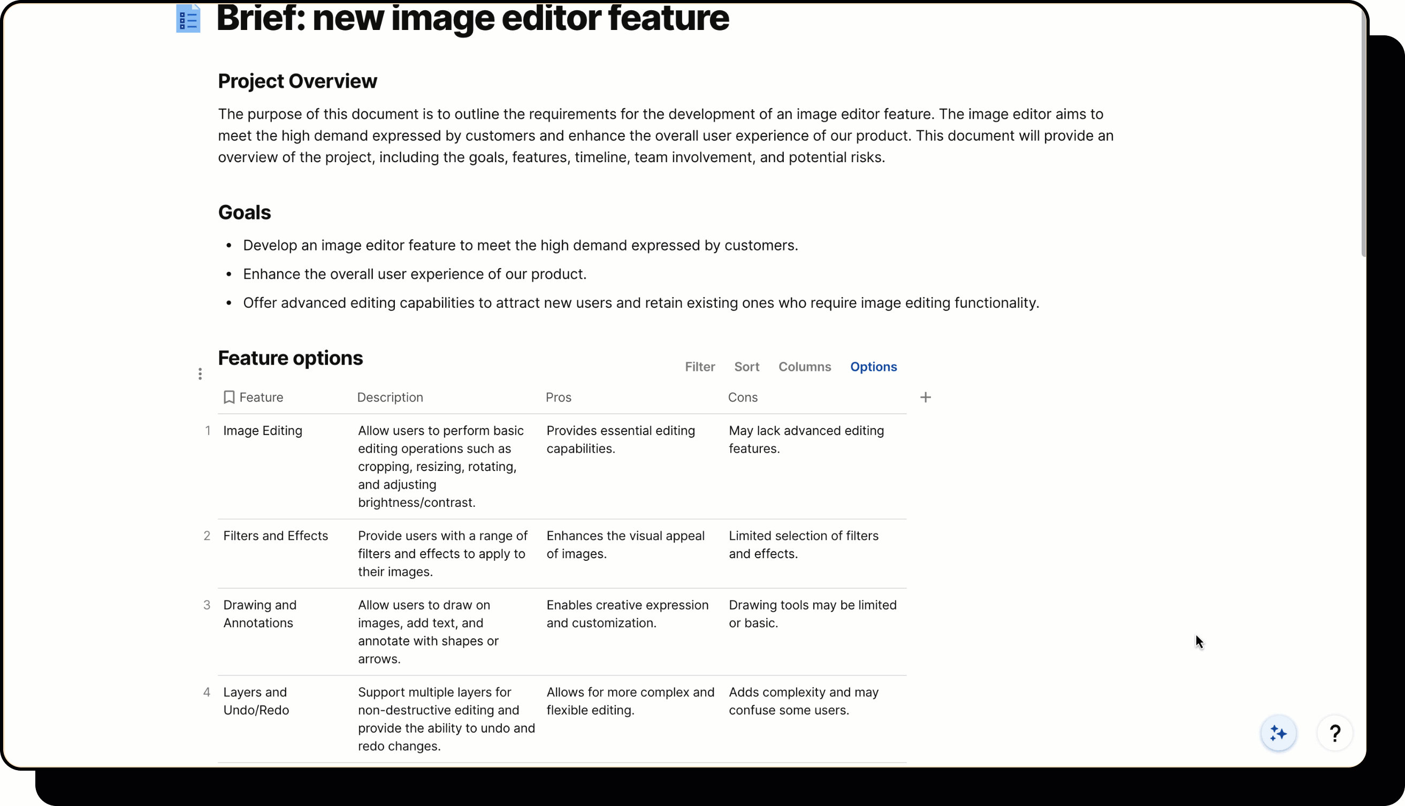Click the bullet starting 'Offer advanced editing capabilities'

point(641,303)
